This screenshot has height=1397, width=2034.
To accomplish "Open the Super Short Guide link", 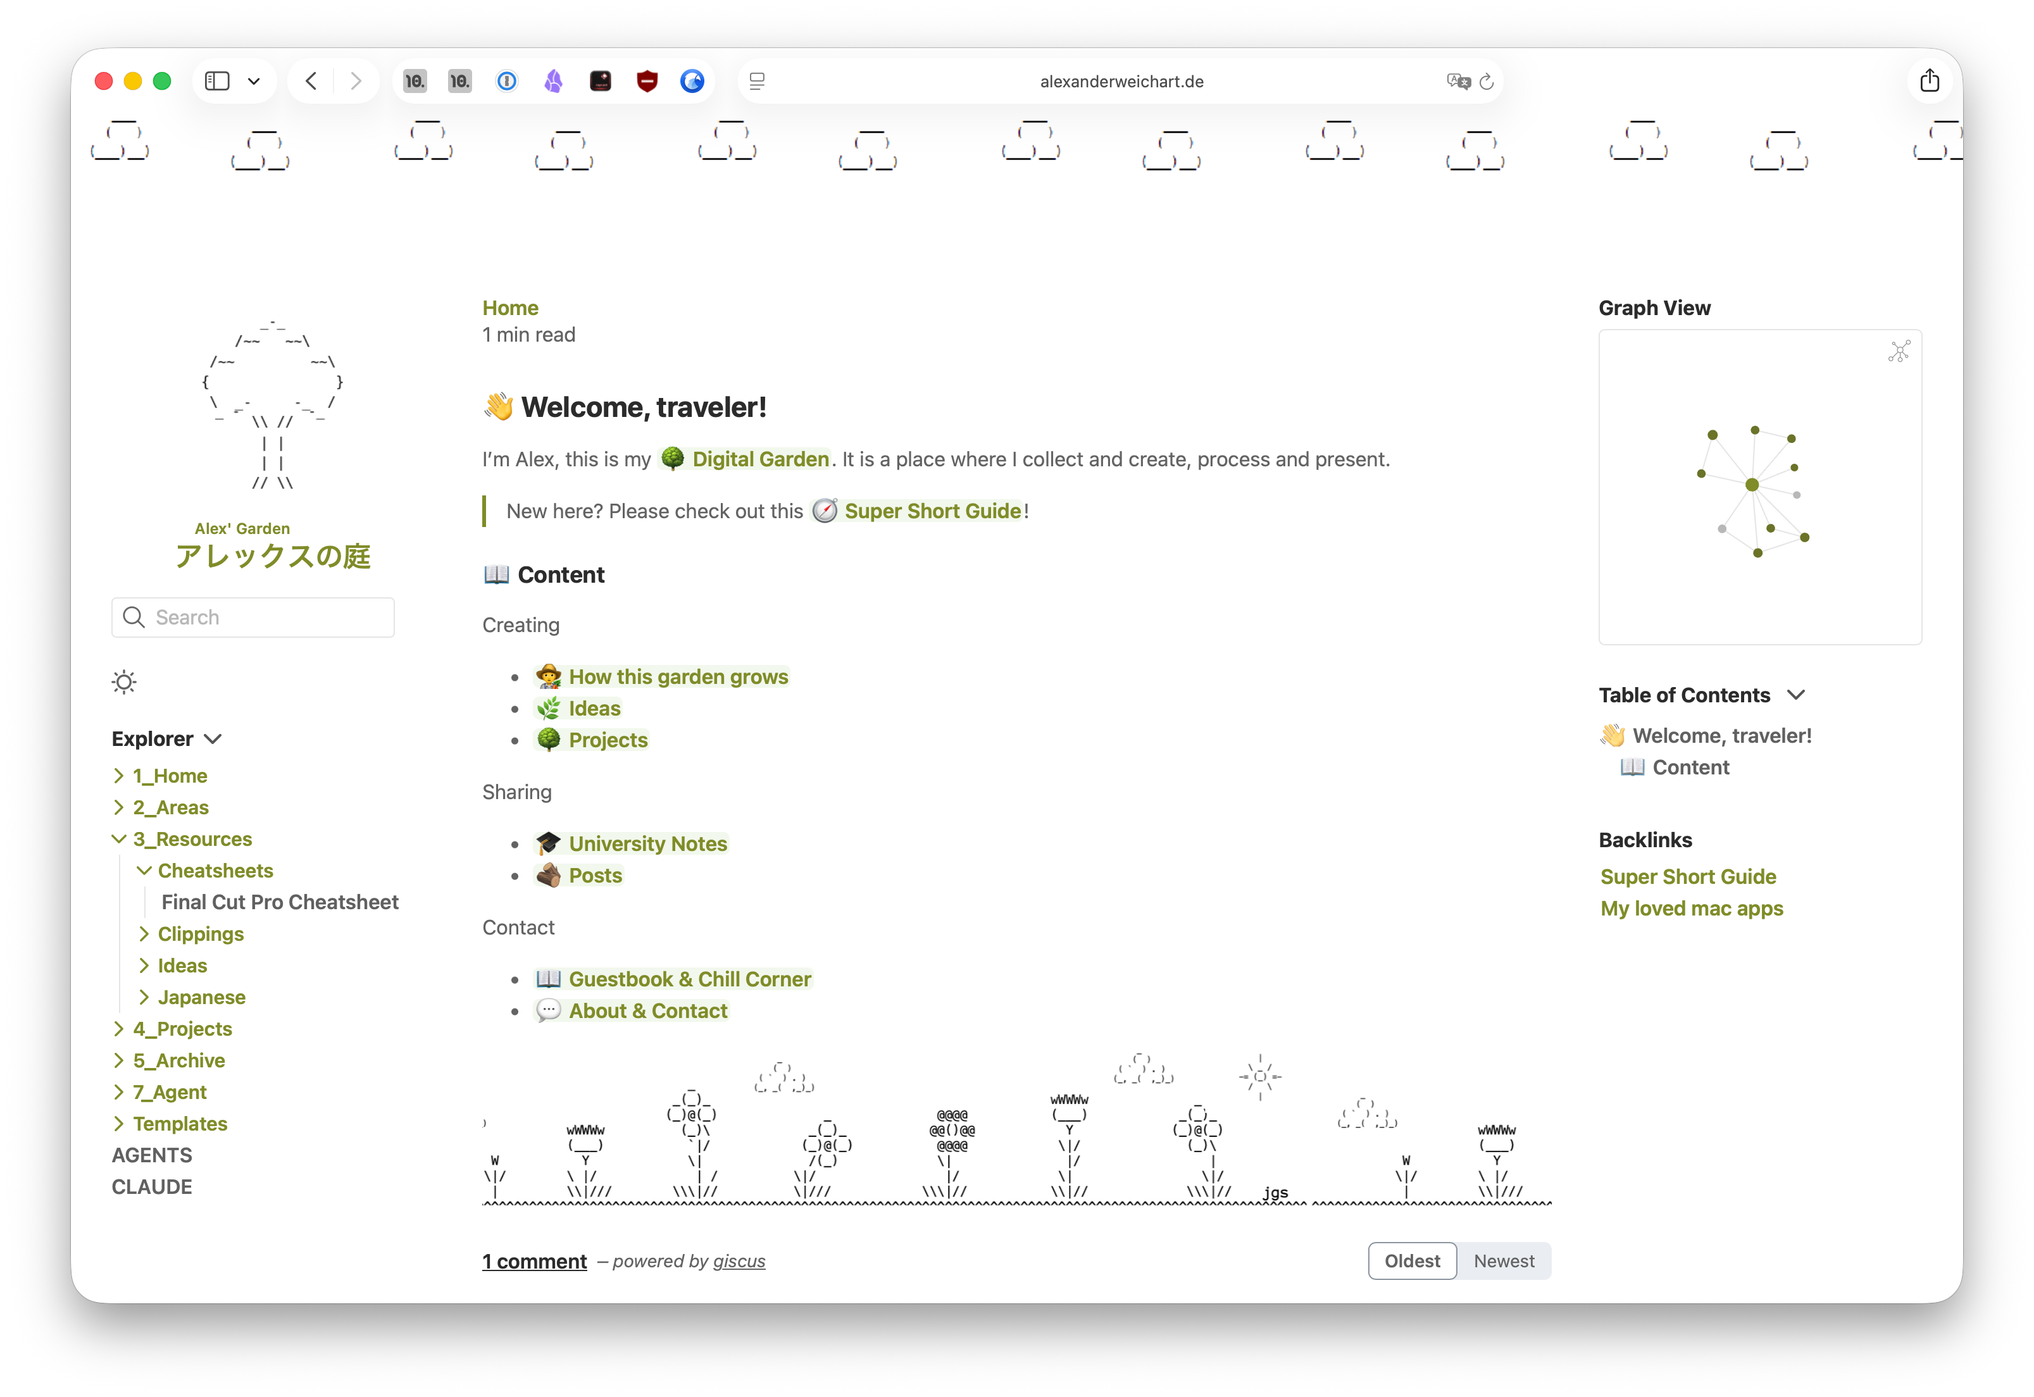I will pyautogui.click(x=932, y=511).
